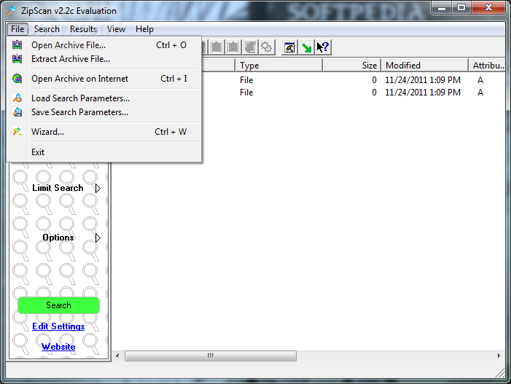This screenshot has height=384, width=511.
Task: Open the Help menu
Action: click(x=144, y=29)
